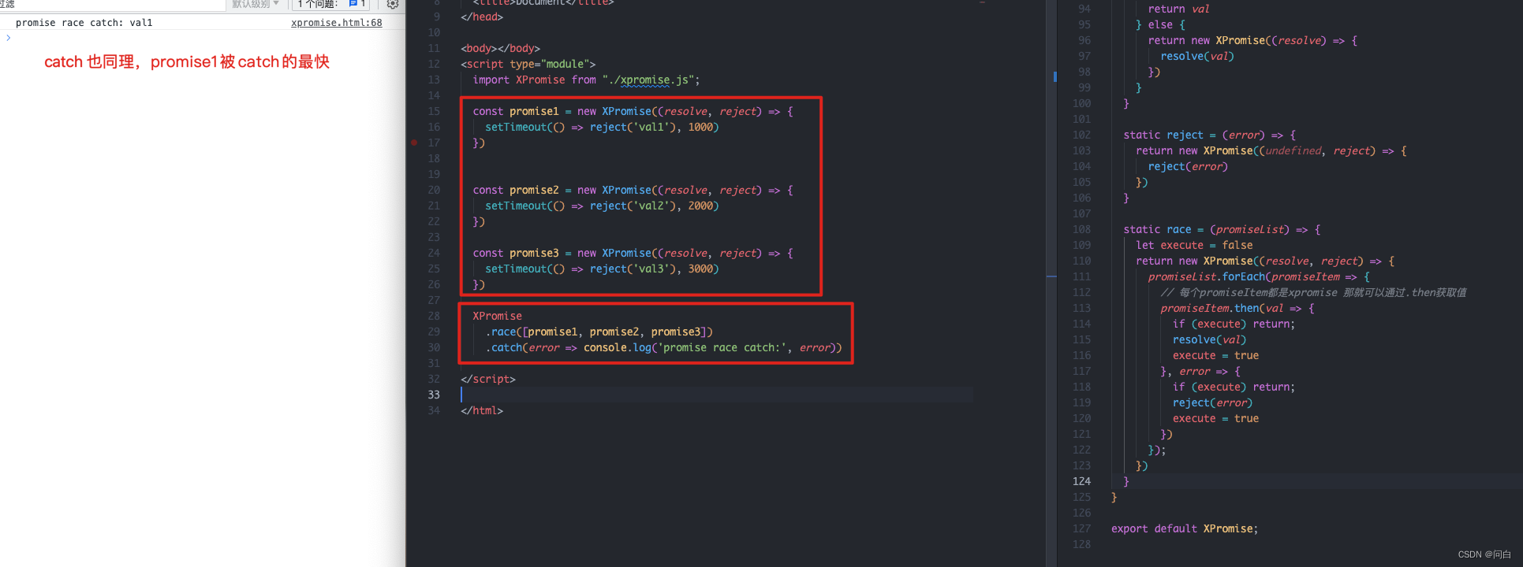Place cursor on 'const promise3' declaration line
1523x567 pixels.
pos(633,253)
